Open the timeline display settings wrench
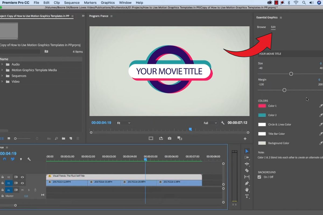 29,159
